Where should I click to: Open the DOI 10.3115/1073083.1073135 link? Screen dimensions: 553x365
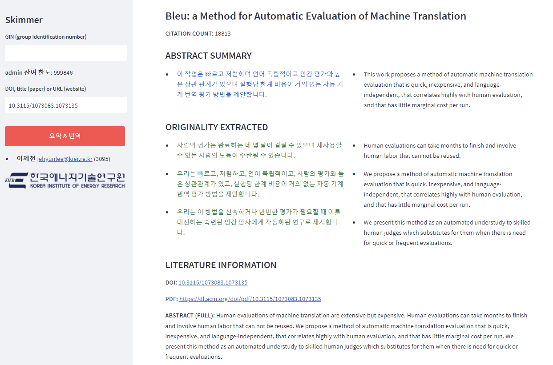[x=213, y=282]
